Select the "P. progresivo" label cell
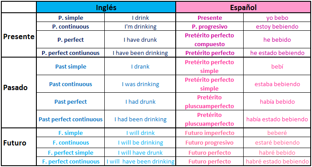The width and height of the screenshot is (312, 167). point(209,26)
